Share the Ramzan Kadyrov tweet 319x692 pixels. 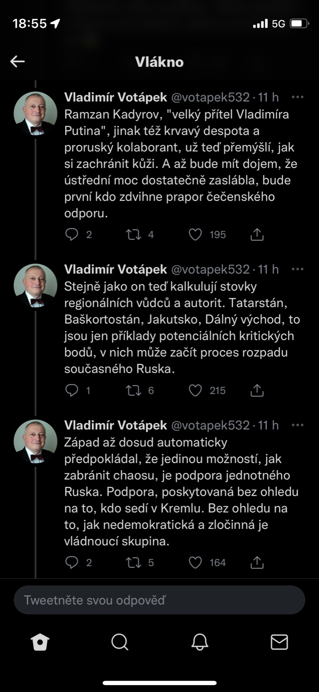pos(257,234)
